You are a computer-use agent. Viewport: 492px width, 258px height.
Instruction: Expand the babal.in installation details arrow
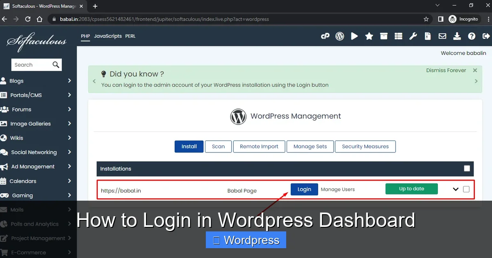pos(456,189)
